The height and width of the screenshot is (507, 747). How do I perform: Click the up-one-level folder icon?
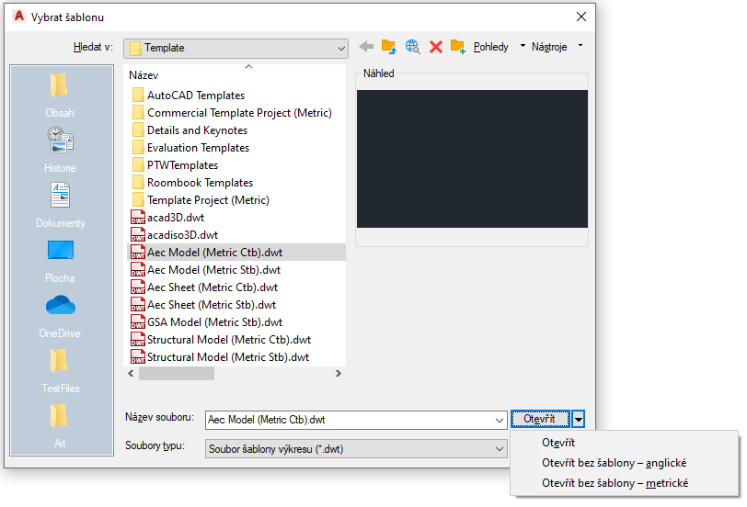(388, 47)
